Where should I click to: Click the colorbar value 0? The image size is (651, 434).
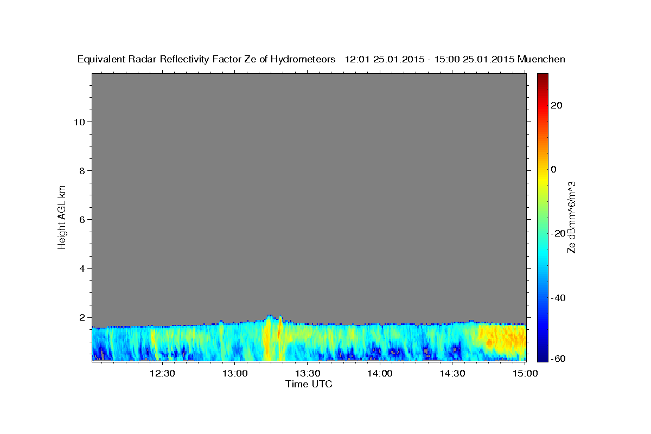pos(553,169)
